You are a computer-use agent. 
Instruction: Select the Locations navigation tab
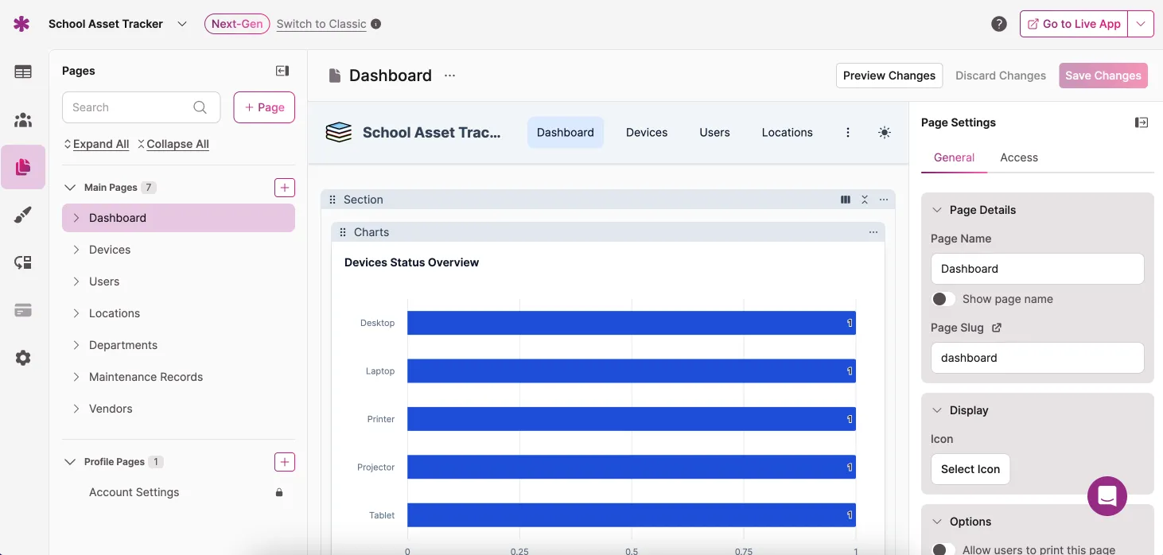point(787,133)
